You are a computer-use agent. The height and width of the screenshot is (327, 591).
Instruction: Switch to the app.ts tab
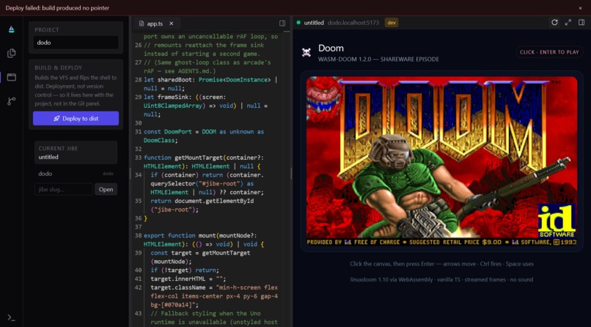[155, 23]
